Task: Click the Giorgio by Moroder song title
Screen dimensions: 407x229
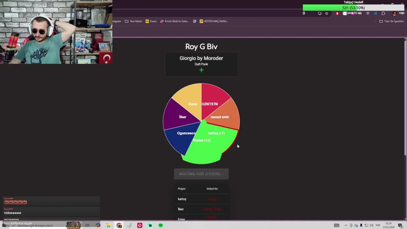Action: (x=201, y=58)
